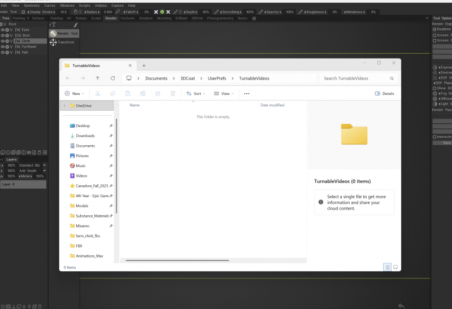The image size is (452, 309).
Task: Switch to large thumbnails view icon
Action: [x=395, y=267]
